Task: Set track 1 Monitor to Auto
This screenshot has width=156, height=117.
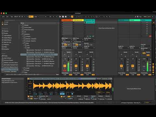Action: tap(66, 45)
